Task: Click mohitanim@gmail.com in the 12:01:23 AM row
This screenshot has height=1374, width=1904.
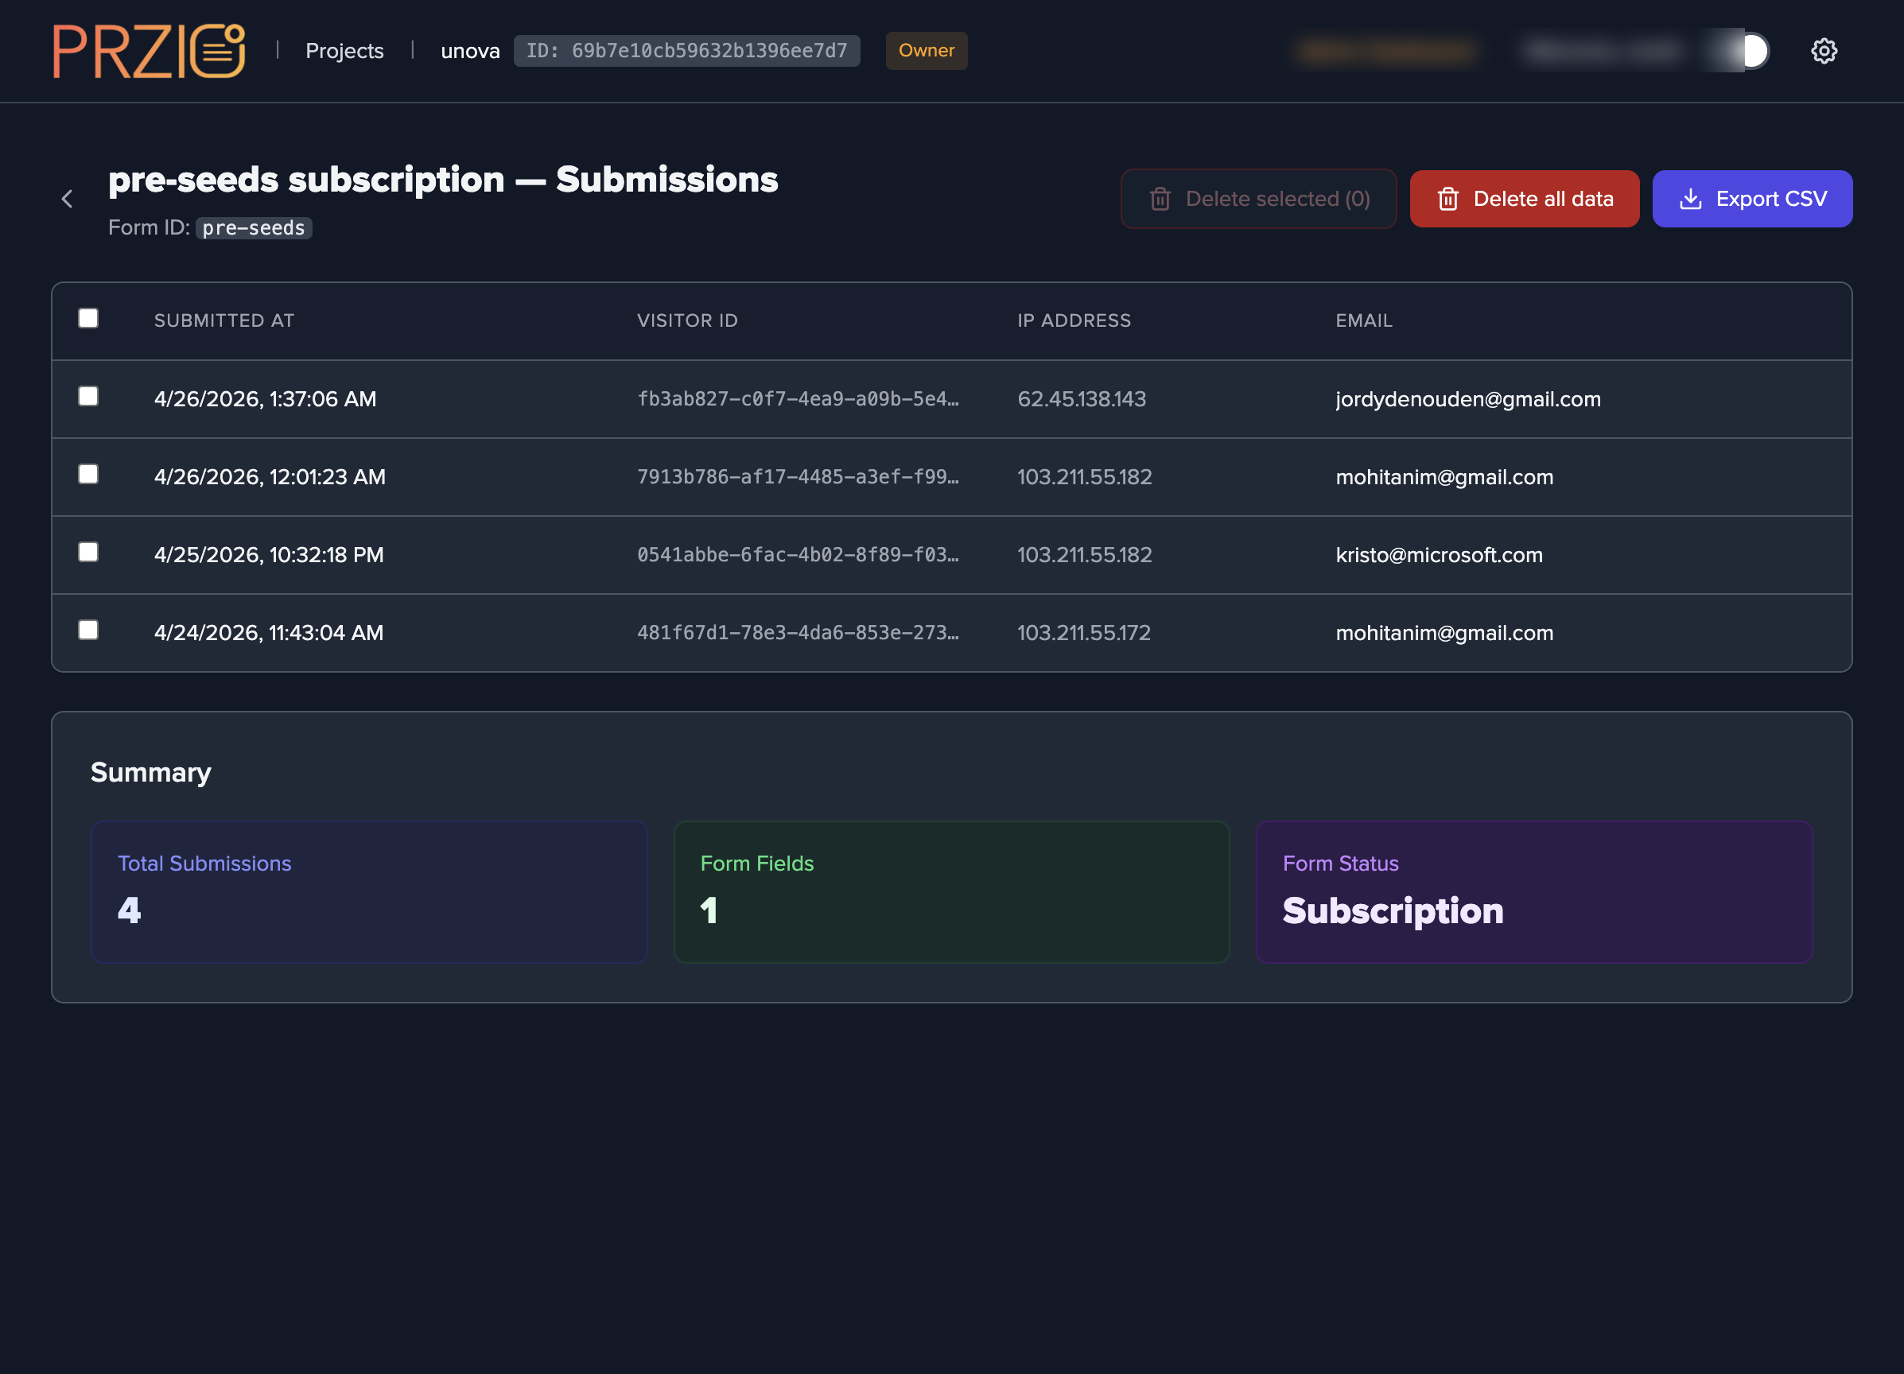Action: tap(1444, 478)
